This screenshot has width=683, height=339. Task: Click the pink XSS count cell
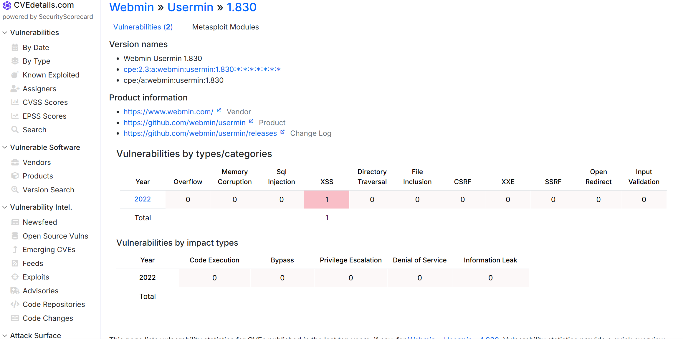point(327,200)
